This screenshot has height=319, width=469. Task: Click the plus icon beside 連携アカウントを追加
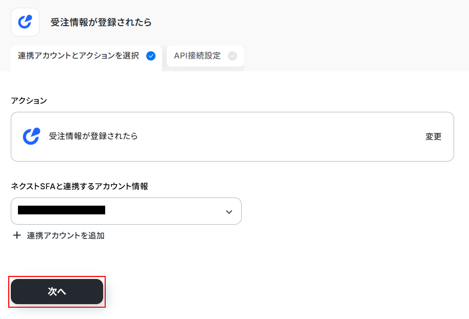click(x=17, y=235)
